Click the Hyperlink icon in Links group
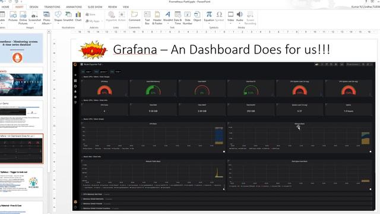Image resolution: width=380 pixels, height=214 pixels. point(111,17)
